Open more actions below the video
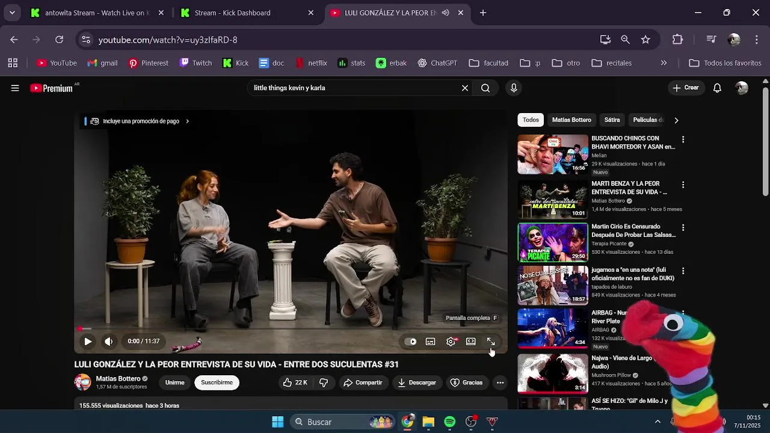Image resolution: width=770 pixels, height=433 pixels. tap(500, 382)
